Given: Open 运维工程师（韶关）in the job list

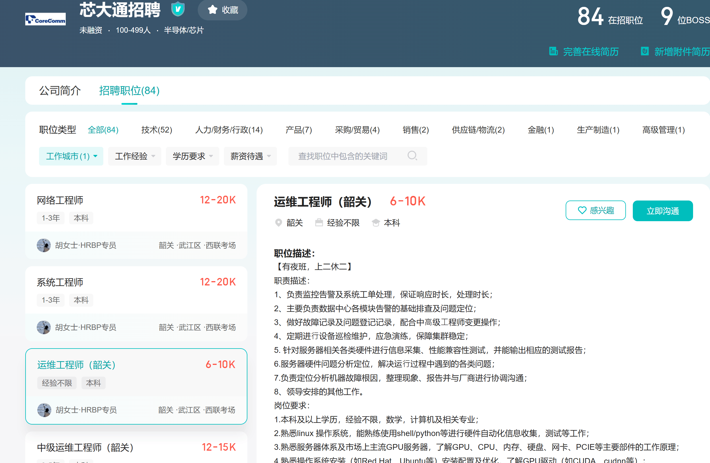Looking at the screenshot, I should point(76,365).
